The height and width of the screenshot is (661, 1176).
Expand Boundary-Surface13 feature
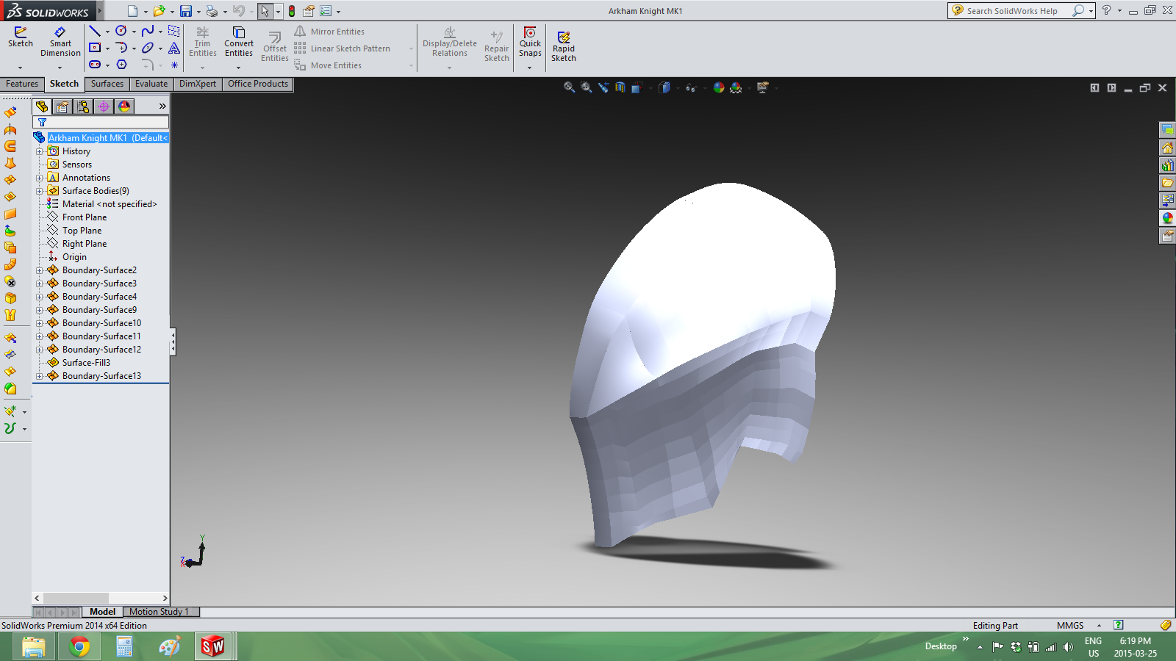coord(40,376)
